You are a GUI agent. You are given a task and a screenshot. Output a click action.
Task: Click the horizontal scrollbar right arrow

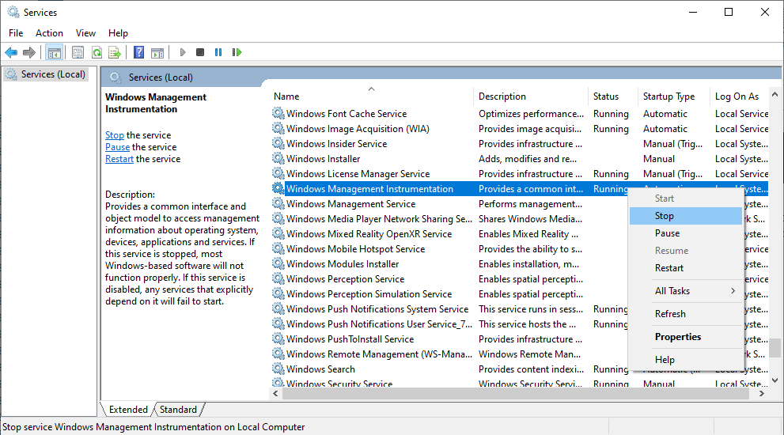[x=762, y=394]
